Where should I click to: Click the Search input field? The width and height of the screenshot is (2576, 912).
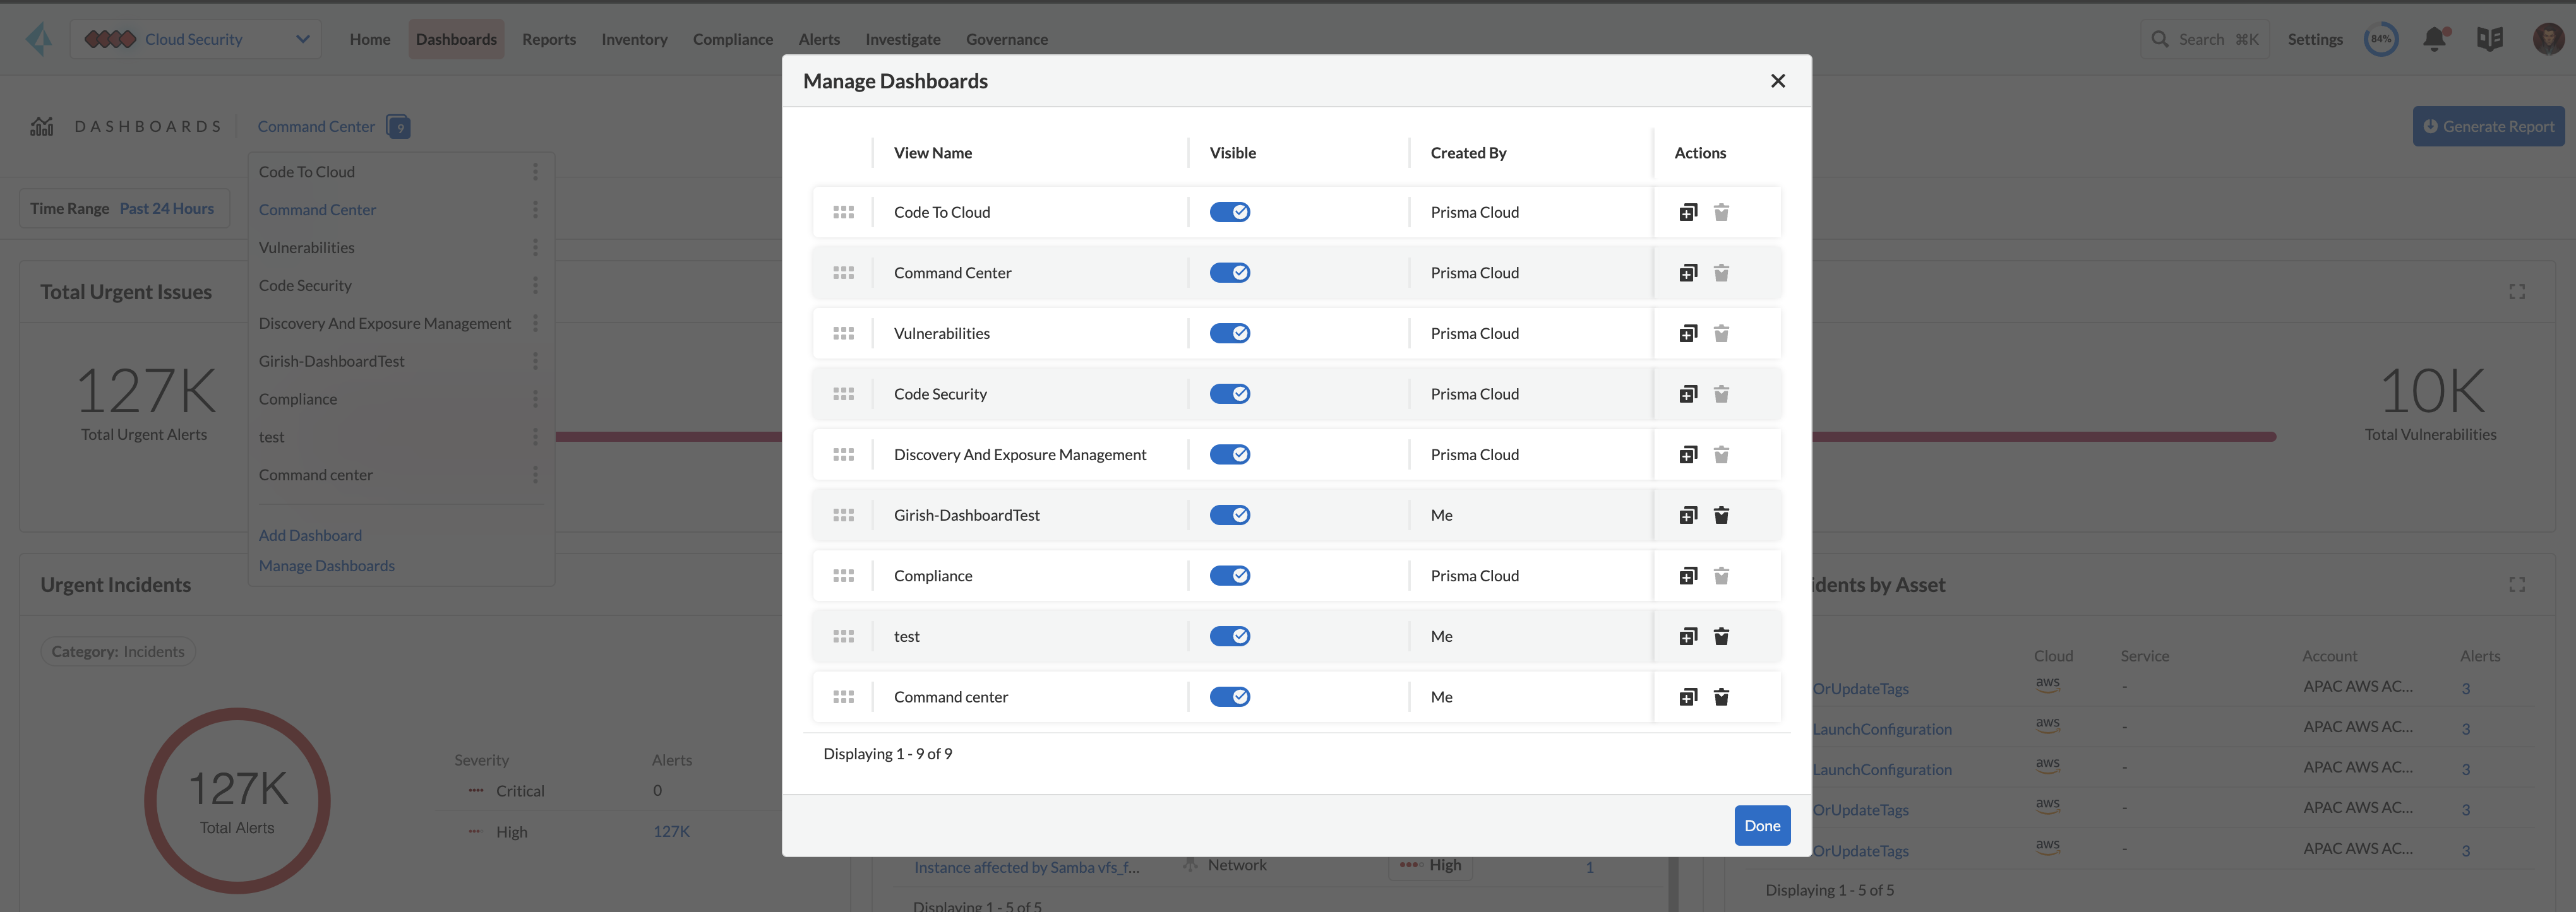click(2204, 39)
